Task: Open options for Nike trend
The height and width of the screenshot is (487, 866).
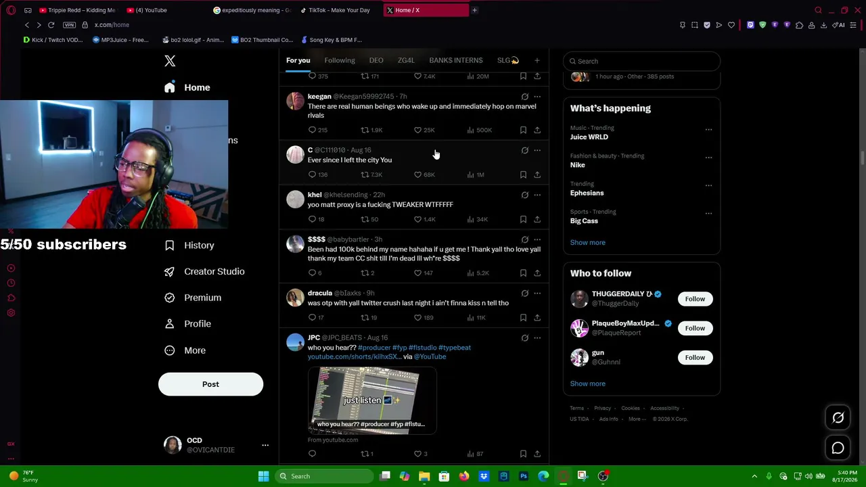Action: tap(708, 157)
